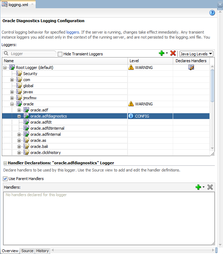This screenshot has height=254, width=223.
Task: Collapse the Handler Declarations section
Action: [5, 163]
